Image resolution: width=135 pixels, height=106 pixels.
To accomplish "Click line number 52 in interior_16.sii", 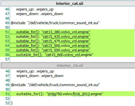I will [7, 98].
